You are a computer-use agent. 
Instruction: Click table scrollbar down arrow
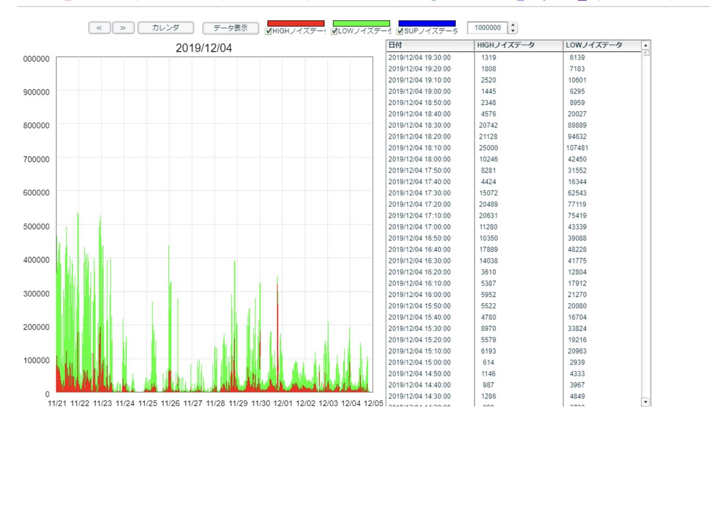click(x=646, y=402)
